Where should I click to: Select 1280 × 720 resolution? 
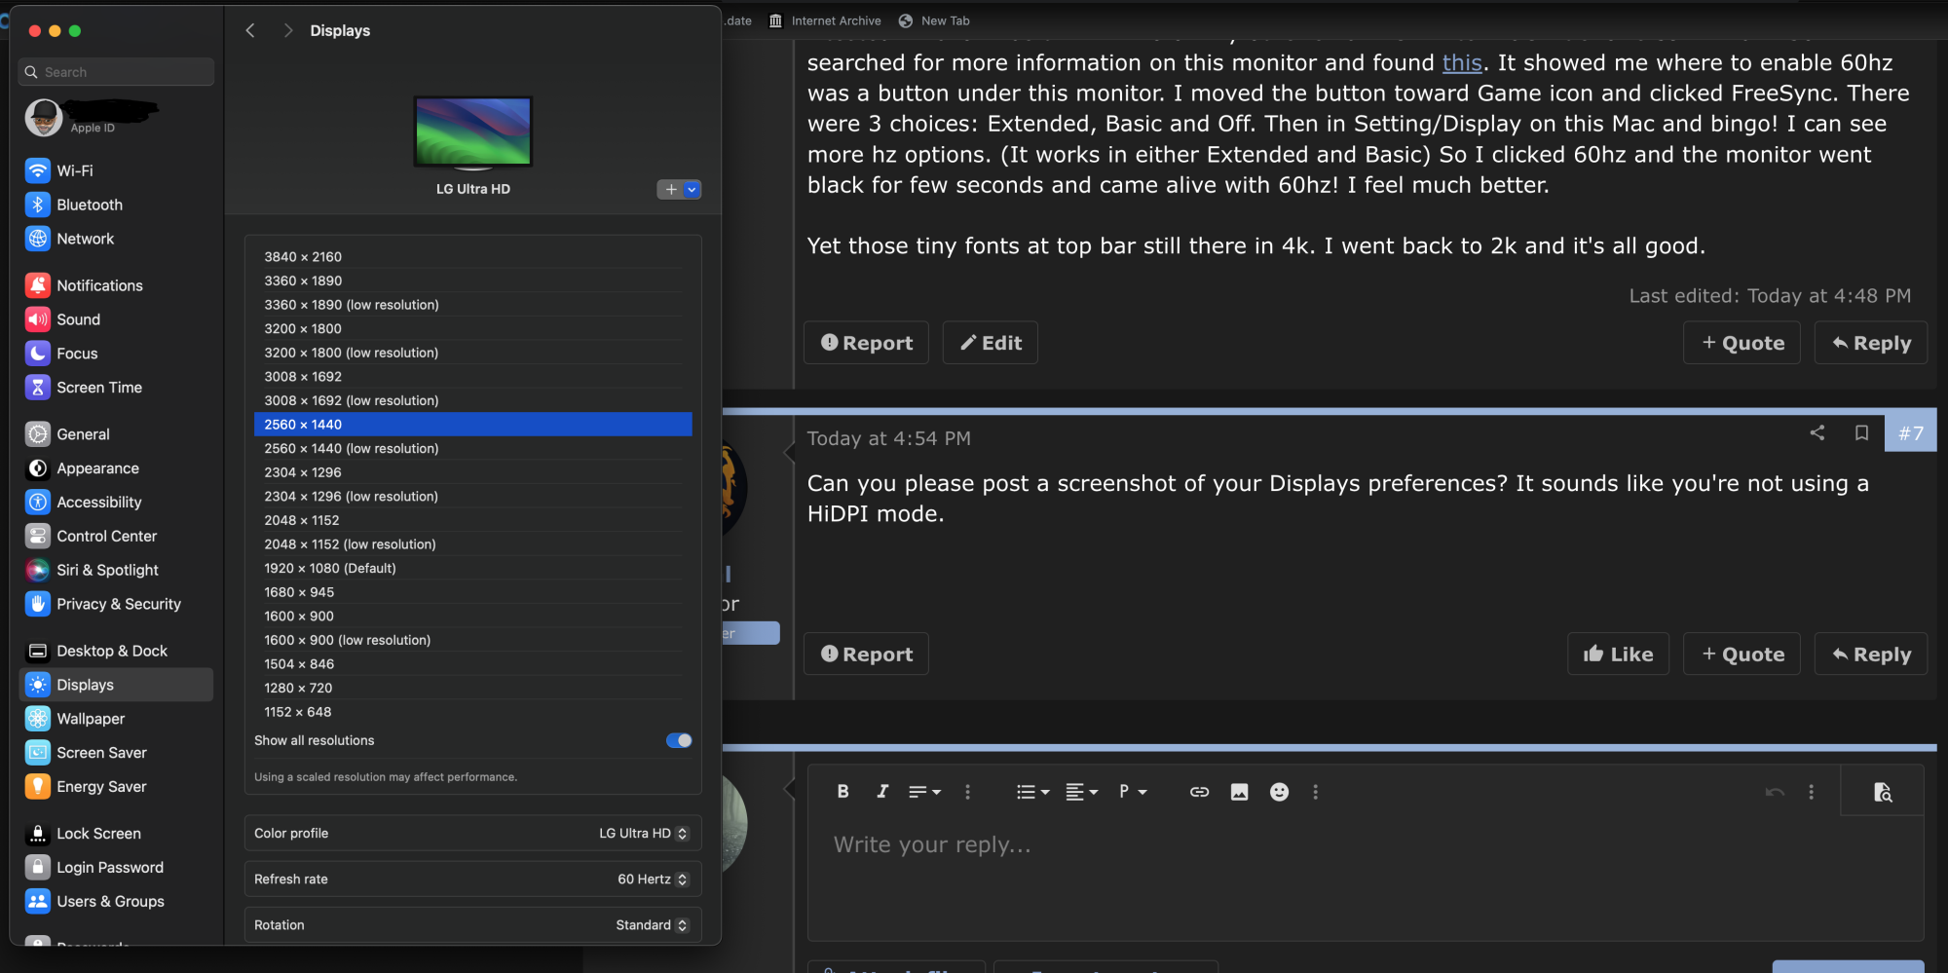point(473,688)
